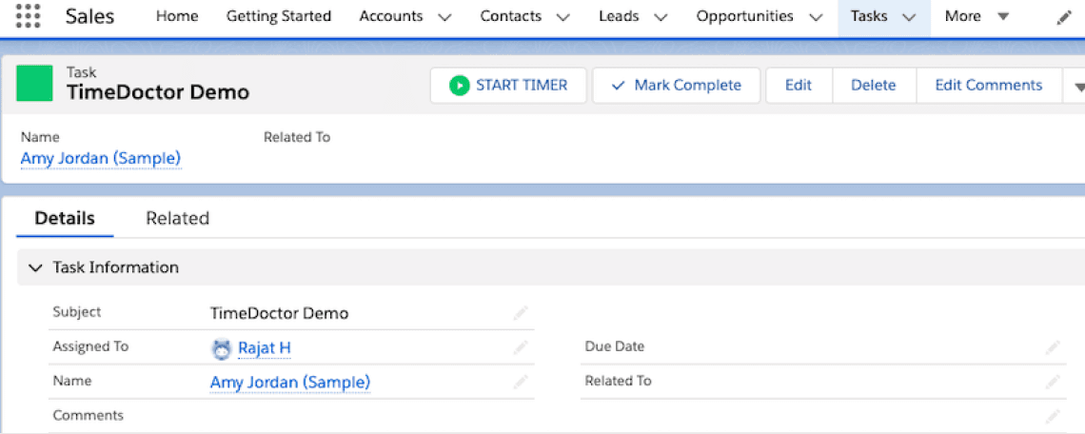Edit Subject field using pencil icon

click(520, 313)
